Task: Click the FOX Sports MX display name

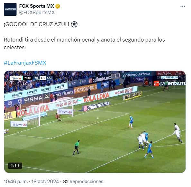Action: pyautogui.click(x=37, y=6)
